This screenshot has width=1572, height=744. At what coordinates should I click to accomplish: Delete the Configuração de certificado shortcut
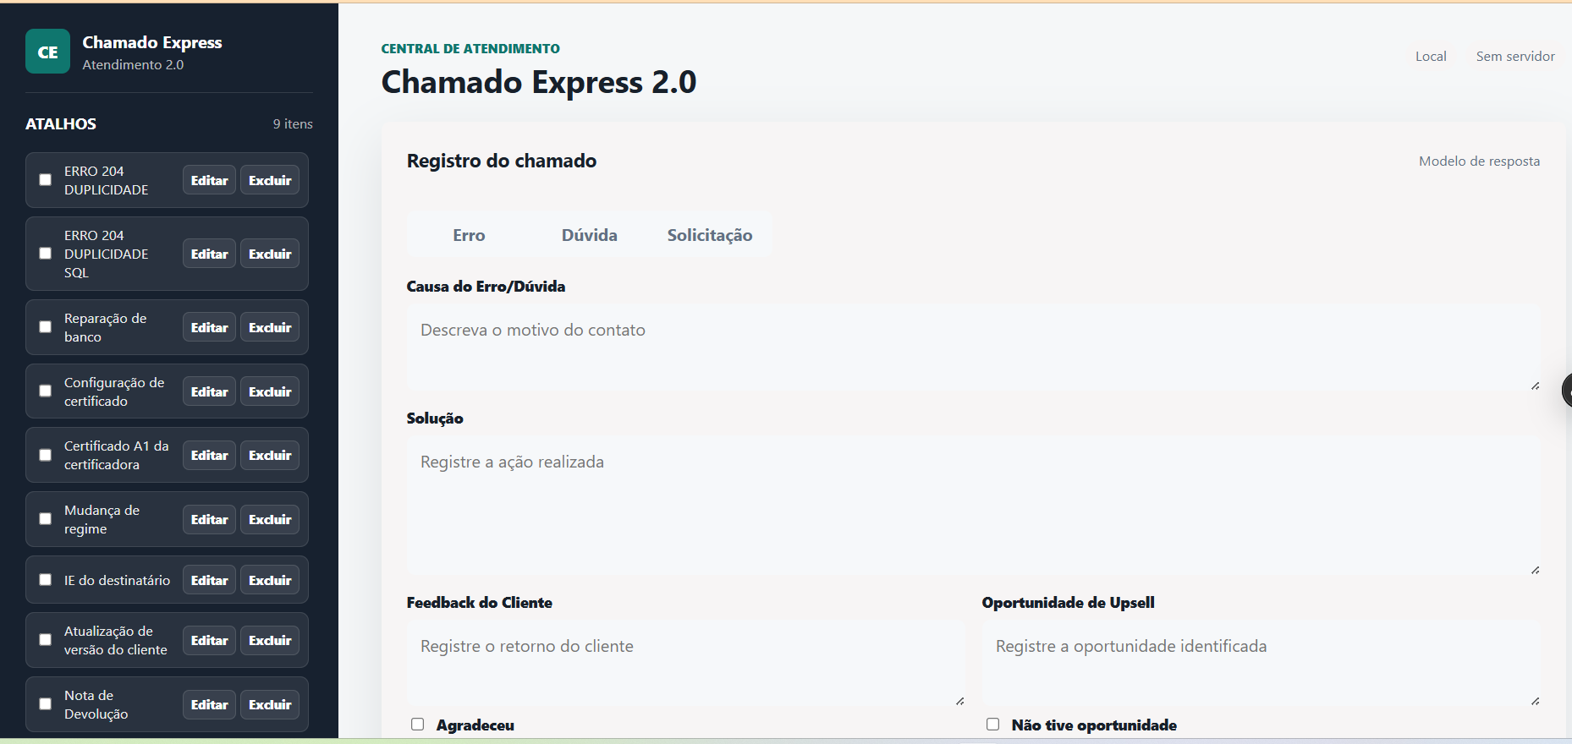coord(270,391)
